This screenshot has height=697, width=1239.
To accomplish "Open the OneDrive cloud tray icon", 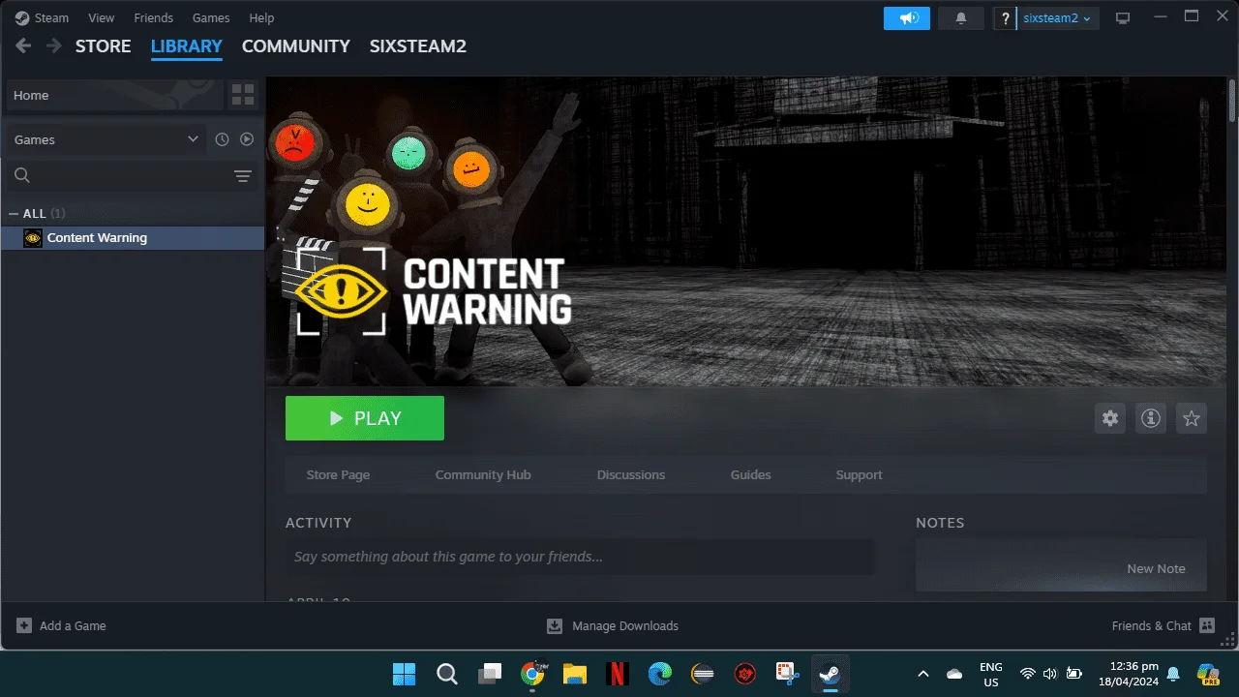I will click(x=954, y=674).
